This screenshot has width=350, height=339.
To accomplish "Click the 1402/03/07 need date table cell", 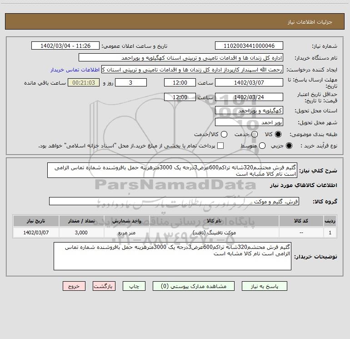I will [x=36, y=233].
